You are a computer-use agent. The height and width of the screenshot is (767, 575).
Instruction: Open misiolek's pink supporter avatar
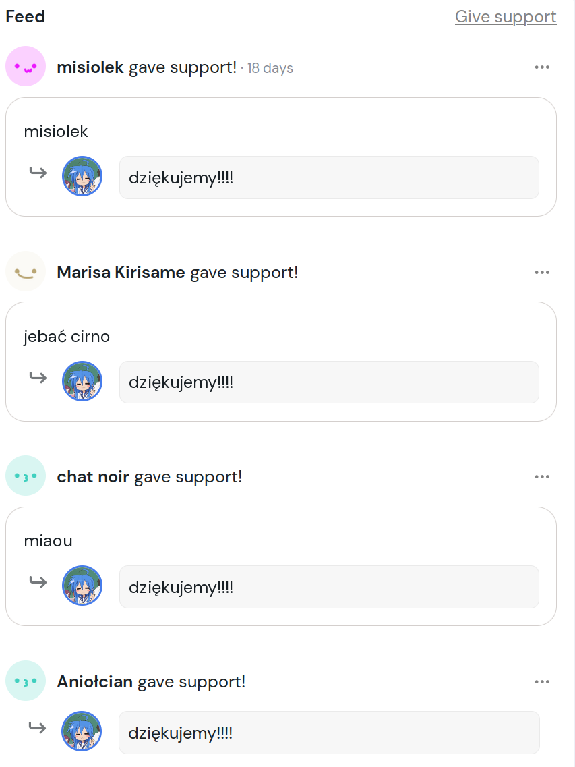pyautogui.click(x=26, y=67)
